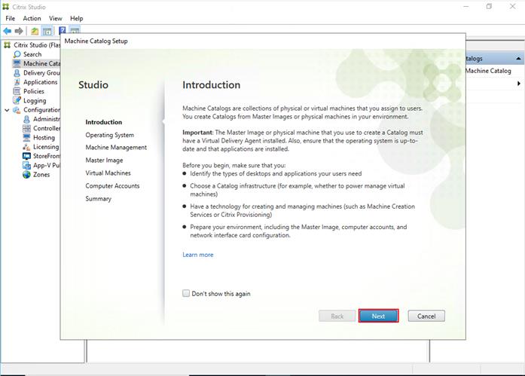The image size is (525, 376).
Task: Select the Policies icon in tree
Action: click(17, 91)
